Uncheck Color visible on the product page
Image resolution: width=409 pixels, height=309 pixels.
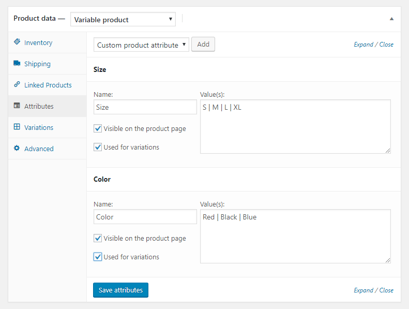coord(98,238)
